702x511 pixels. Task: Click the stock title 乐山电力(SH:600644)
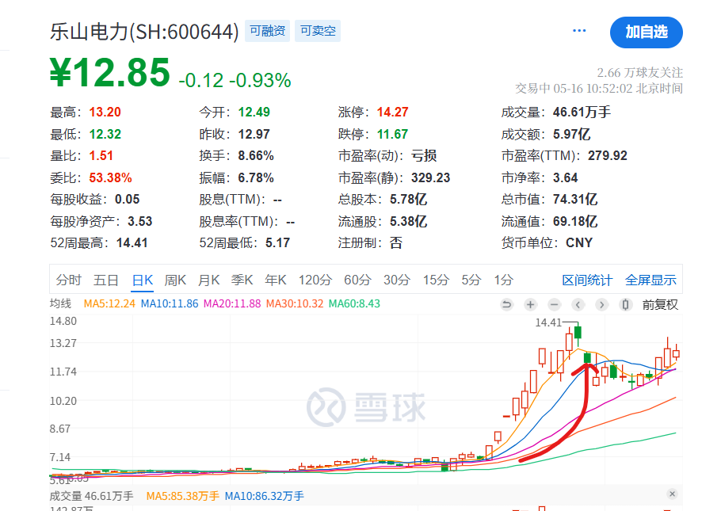(144, 32)
